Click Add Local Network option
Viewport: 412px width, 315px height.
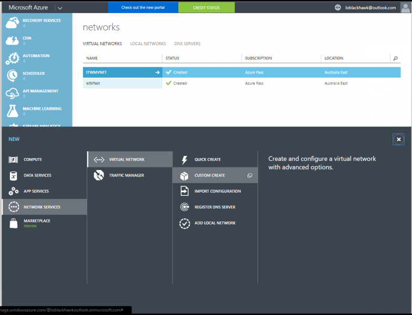[215, 223]
